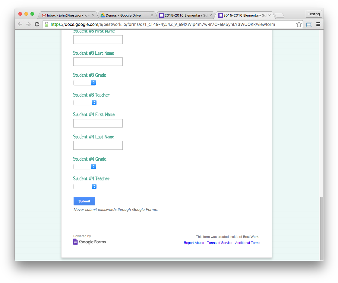Screen dimensions: 338x283
Task: Reload the current page
Action: coord(37,24)
